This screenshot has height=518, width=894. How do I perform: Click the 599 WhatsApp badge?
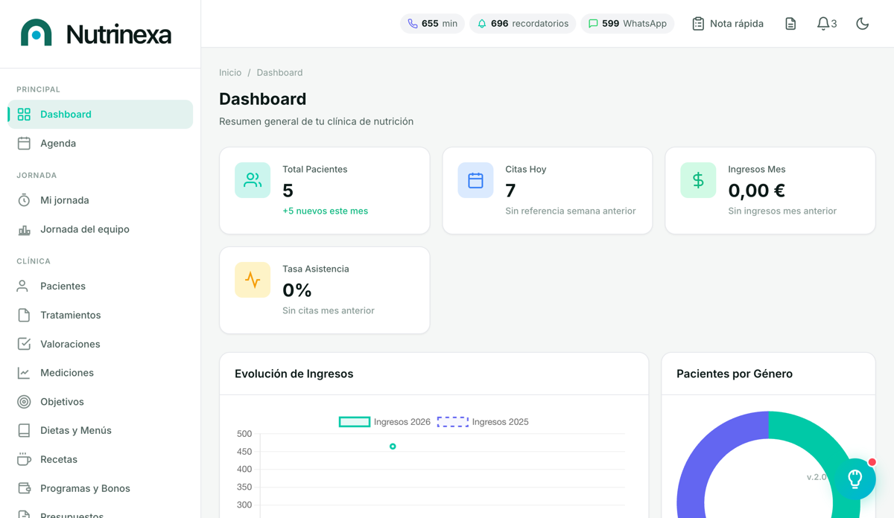(x=627, y=24)
